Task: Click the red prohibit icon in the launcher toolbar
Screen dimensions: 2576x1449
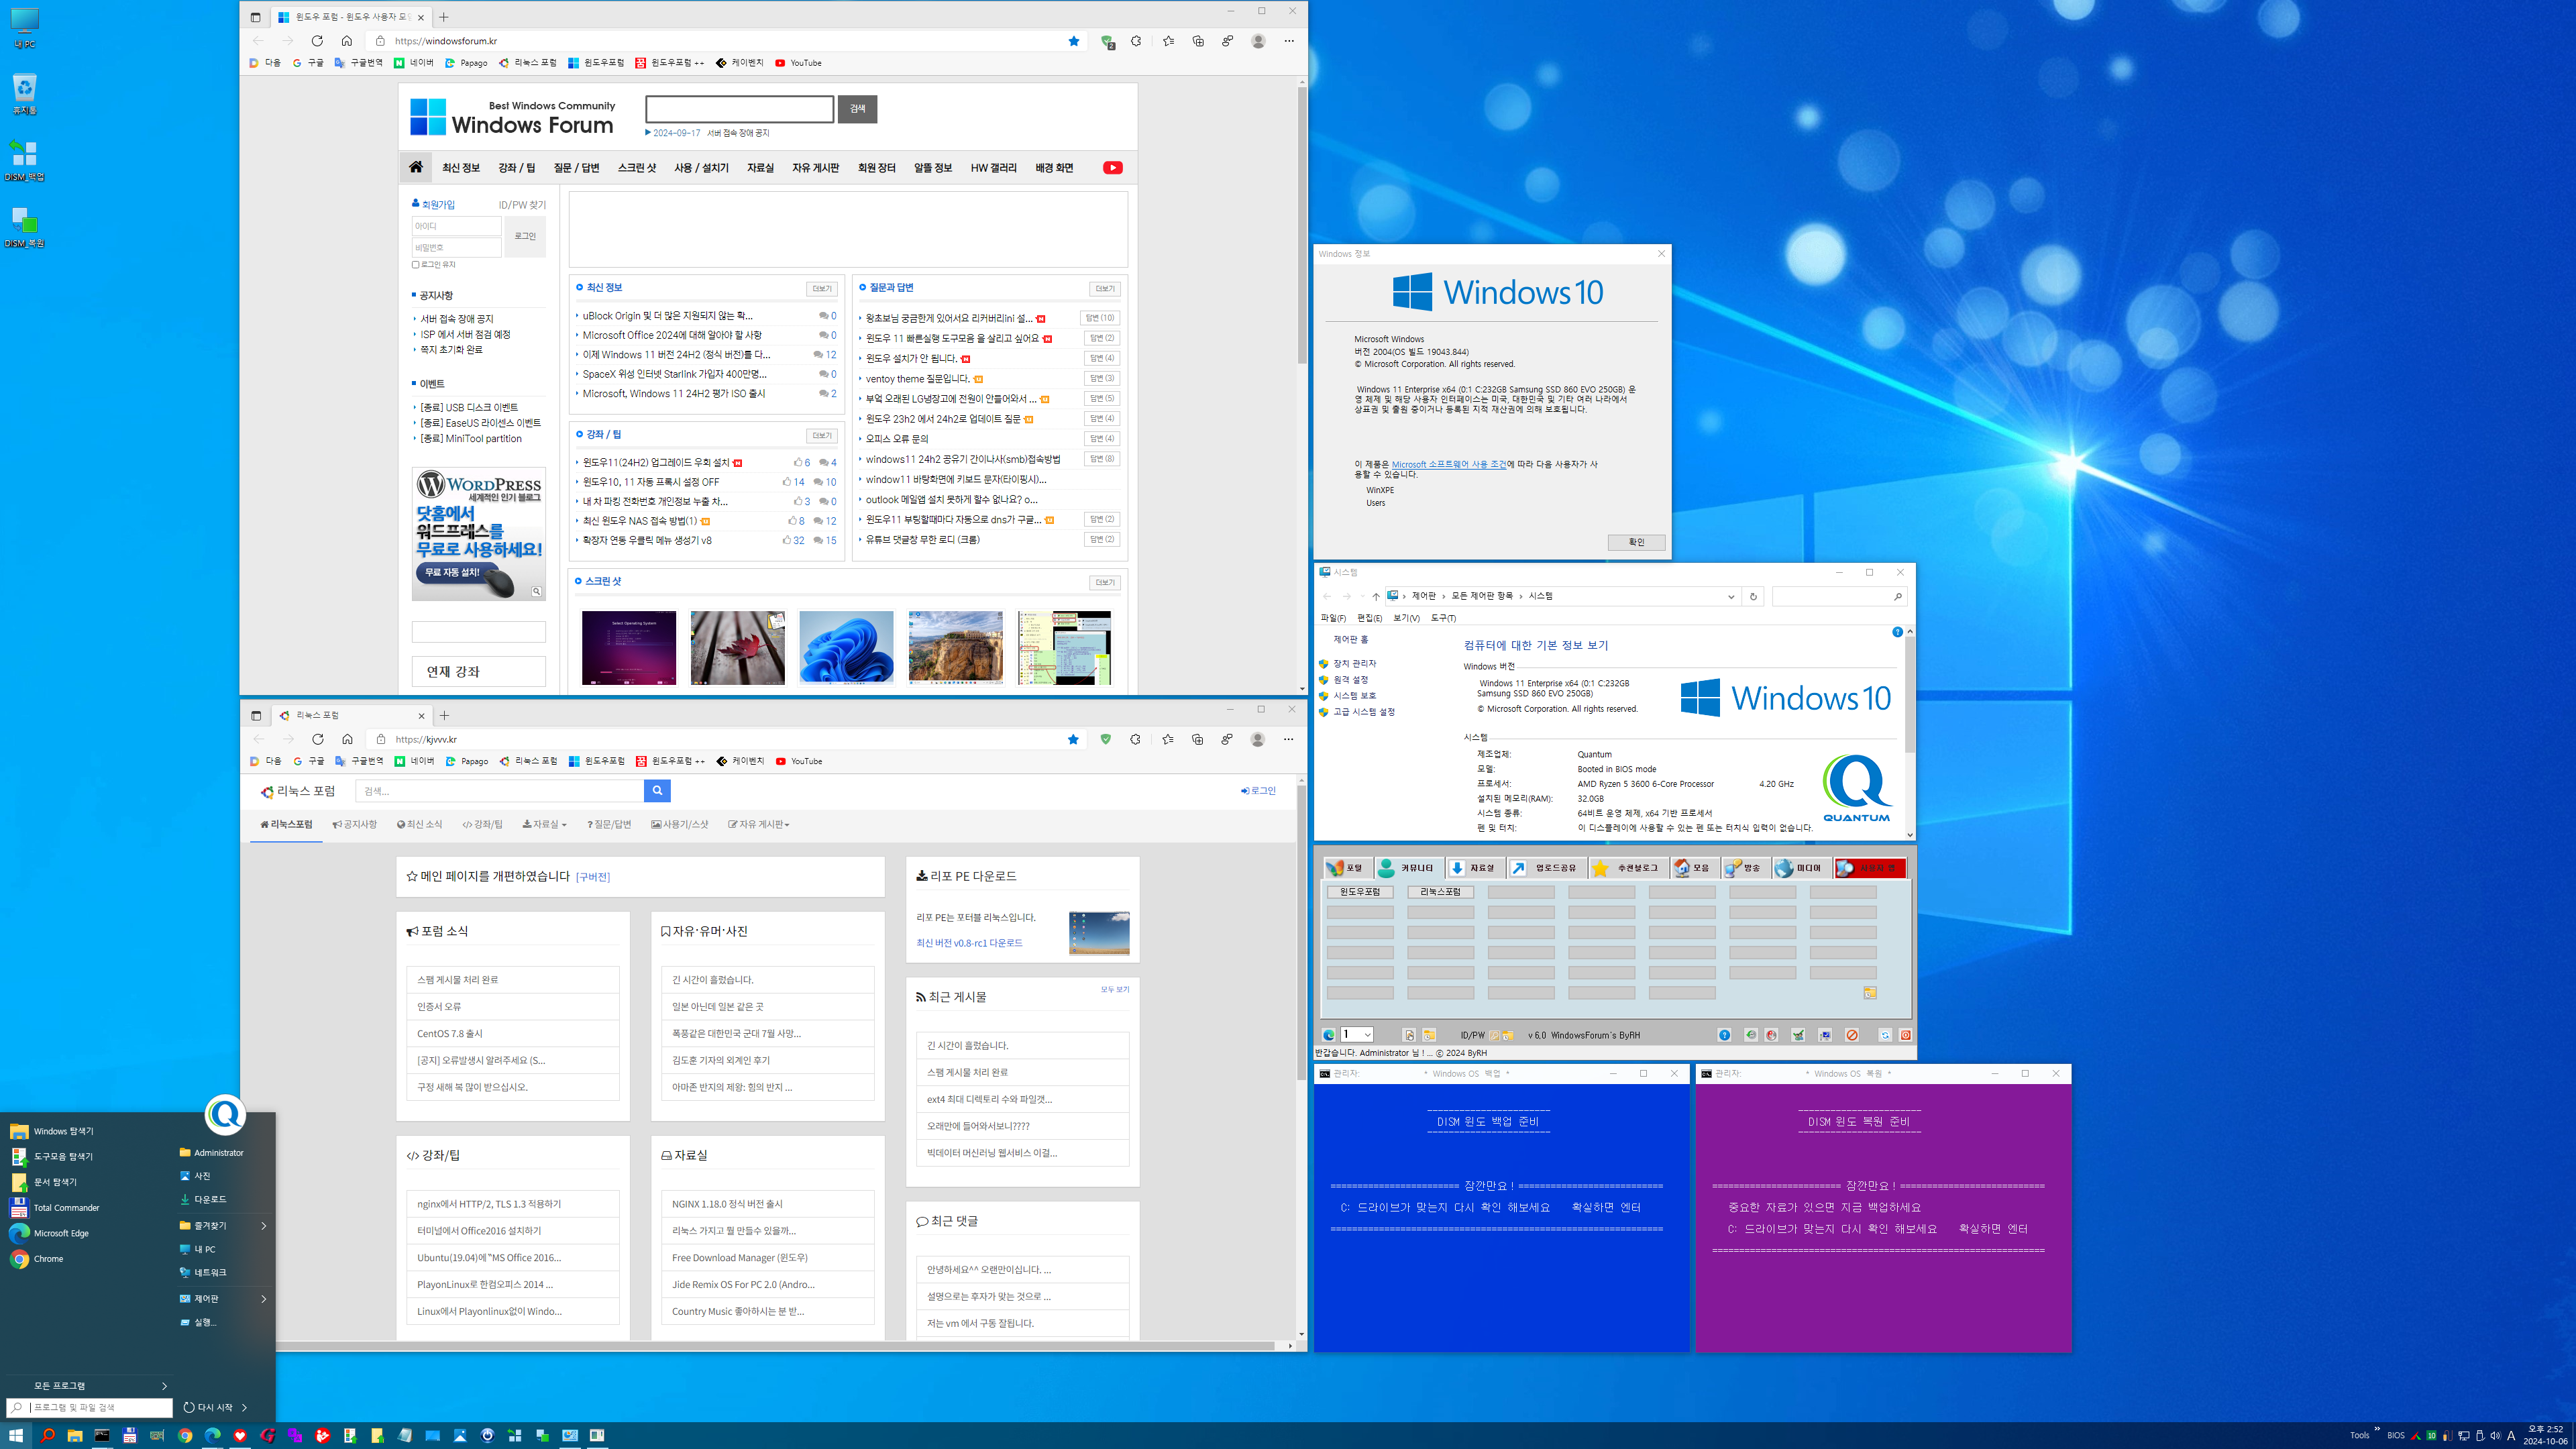Action: (x=1852, y=1035)
